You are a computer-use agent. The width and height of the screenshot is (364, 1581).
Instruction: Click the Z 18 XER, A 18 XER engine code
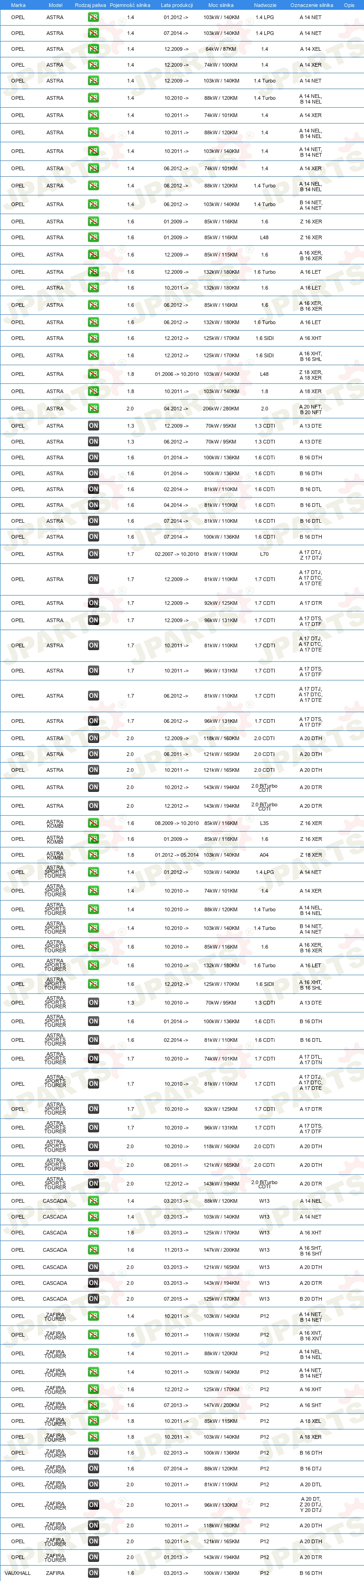(310, 375)
